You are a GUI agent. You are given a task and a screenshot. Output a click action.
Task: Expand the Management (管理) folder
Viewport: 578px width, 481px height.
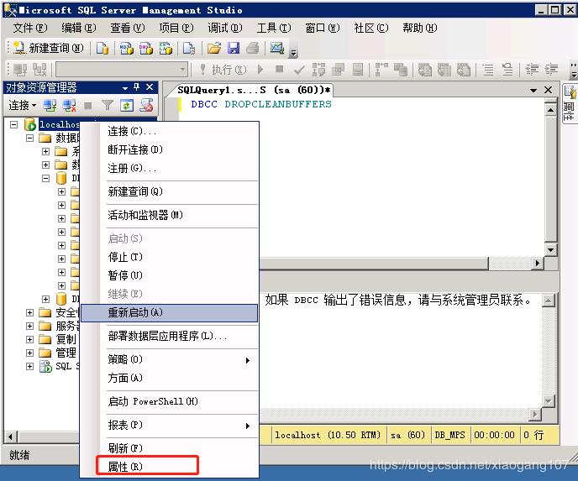(30, 353)
